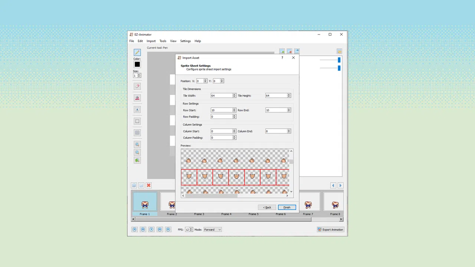The height and width of the screenshot is (267, 475).
Task: Click the help question mark in Import Asset
Action: coord(282,58)
